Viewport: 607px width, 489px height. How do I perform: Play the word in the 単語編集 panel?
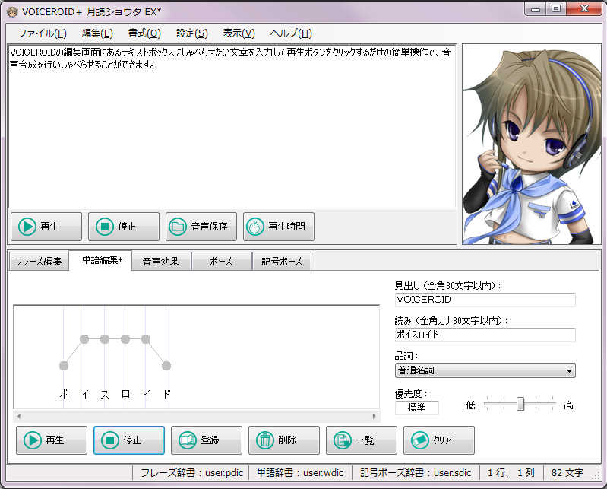(x=52, y=440)
